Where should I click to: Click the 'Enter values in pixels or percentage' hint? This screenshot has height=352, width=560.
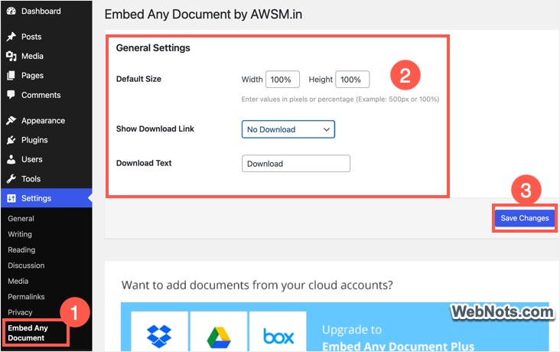(340, 99)
